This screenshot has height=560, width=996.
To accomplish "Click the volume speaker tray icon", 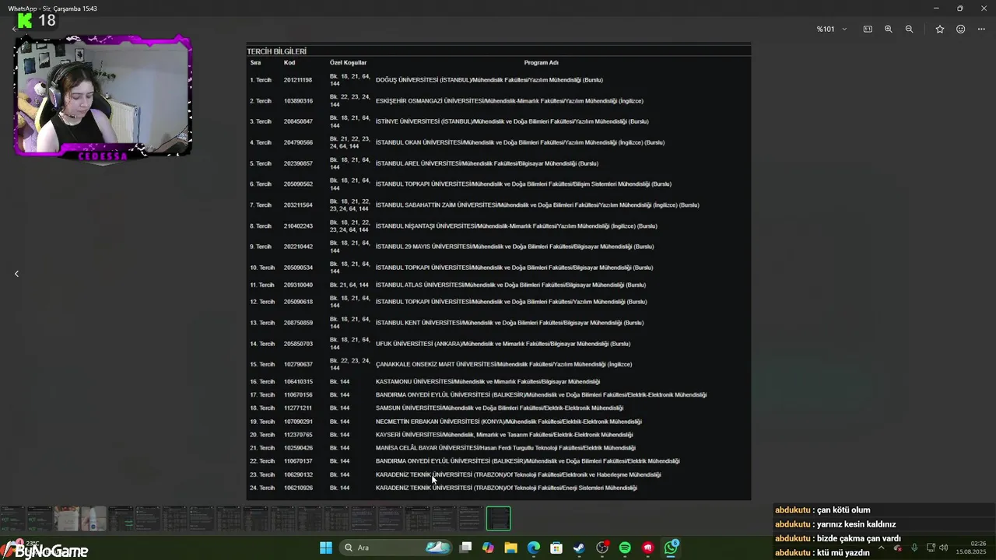I will click(x=943, y=548).
